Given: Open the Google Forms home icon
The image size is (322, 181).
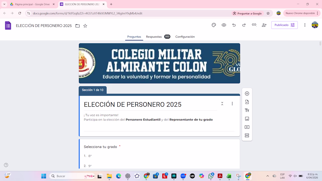Looking at the screenshot, I should [x=8, y=26].
